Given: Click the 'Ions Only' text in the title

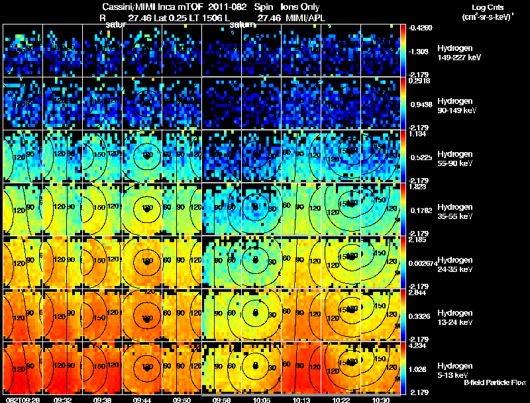Looking at the screenshot, I should click(x=300, y=7).
